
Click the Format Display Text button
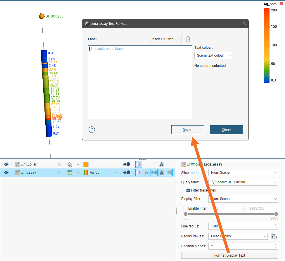[229, 255]
